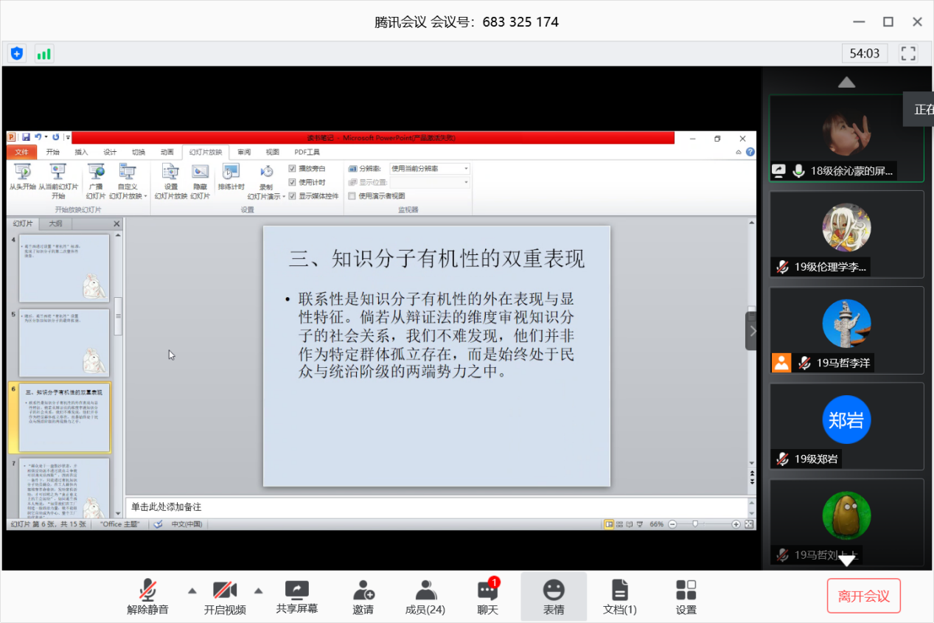Open the Documents (1) panel
This screenshot has width=934, height=623.
click(619, 591)
